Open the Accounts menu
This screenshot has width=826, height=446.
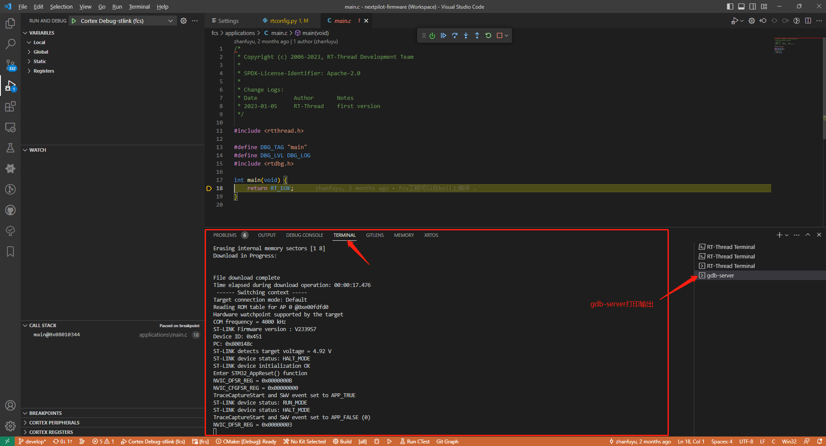(10, 405)
